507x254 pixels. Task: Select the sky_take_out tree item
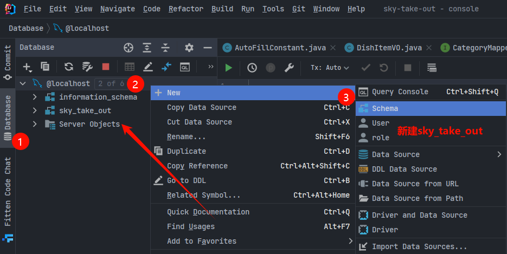pos(85,110)
